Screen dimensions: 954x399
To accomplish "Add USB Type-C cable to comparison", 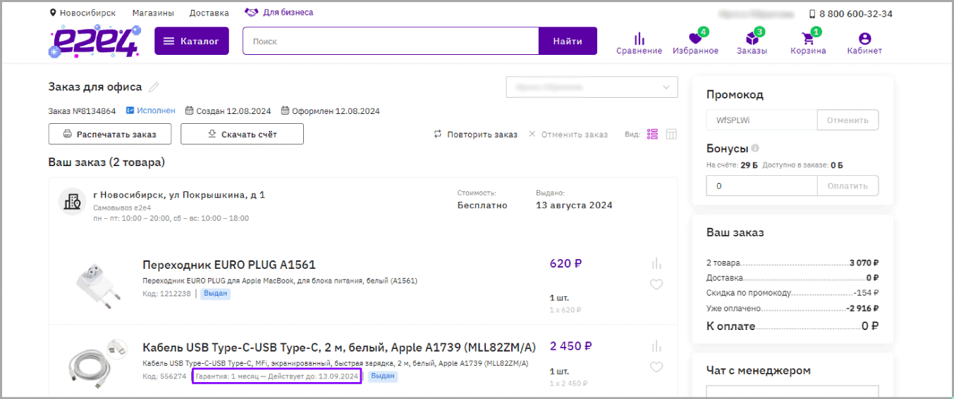I will (656, 346).
